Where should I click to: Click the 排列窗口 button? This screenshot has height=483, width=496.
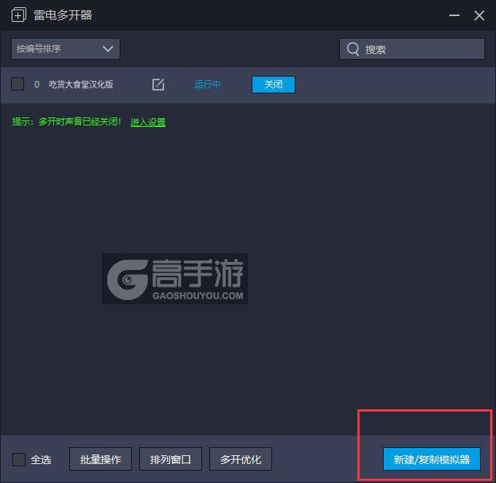tap(171, 459)
